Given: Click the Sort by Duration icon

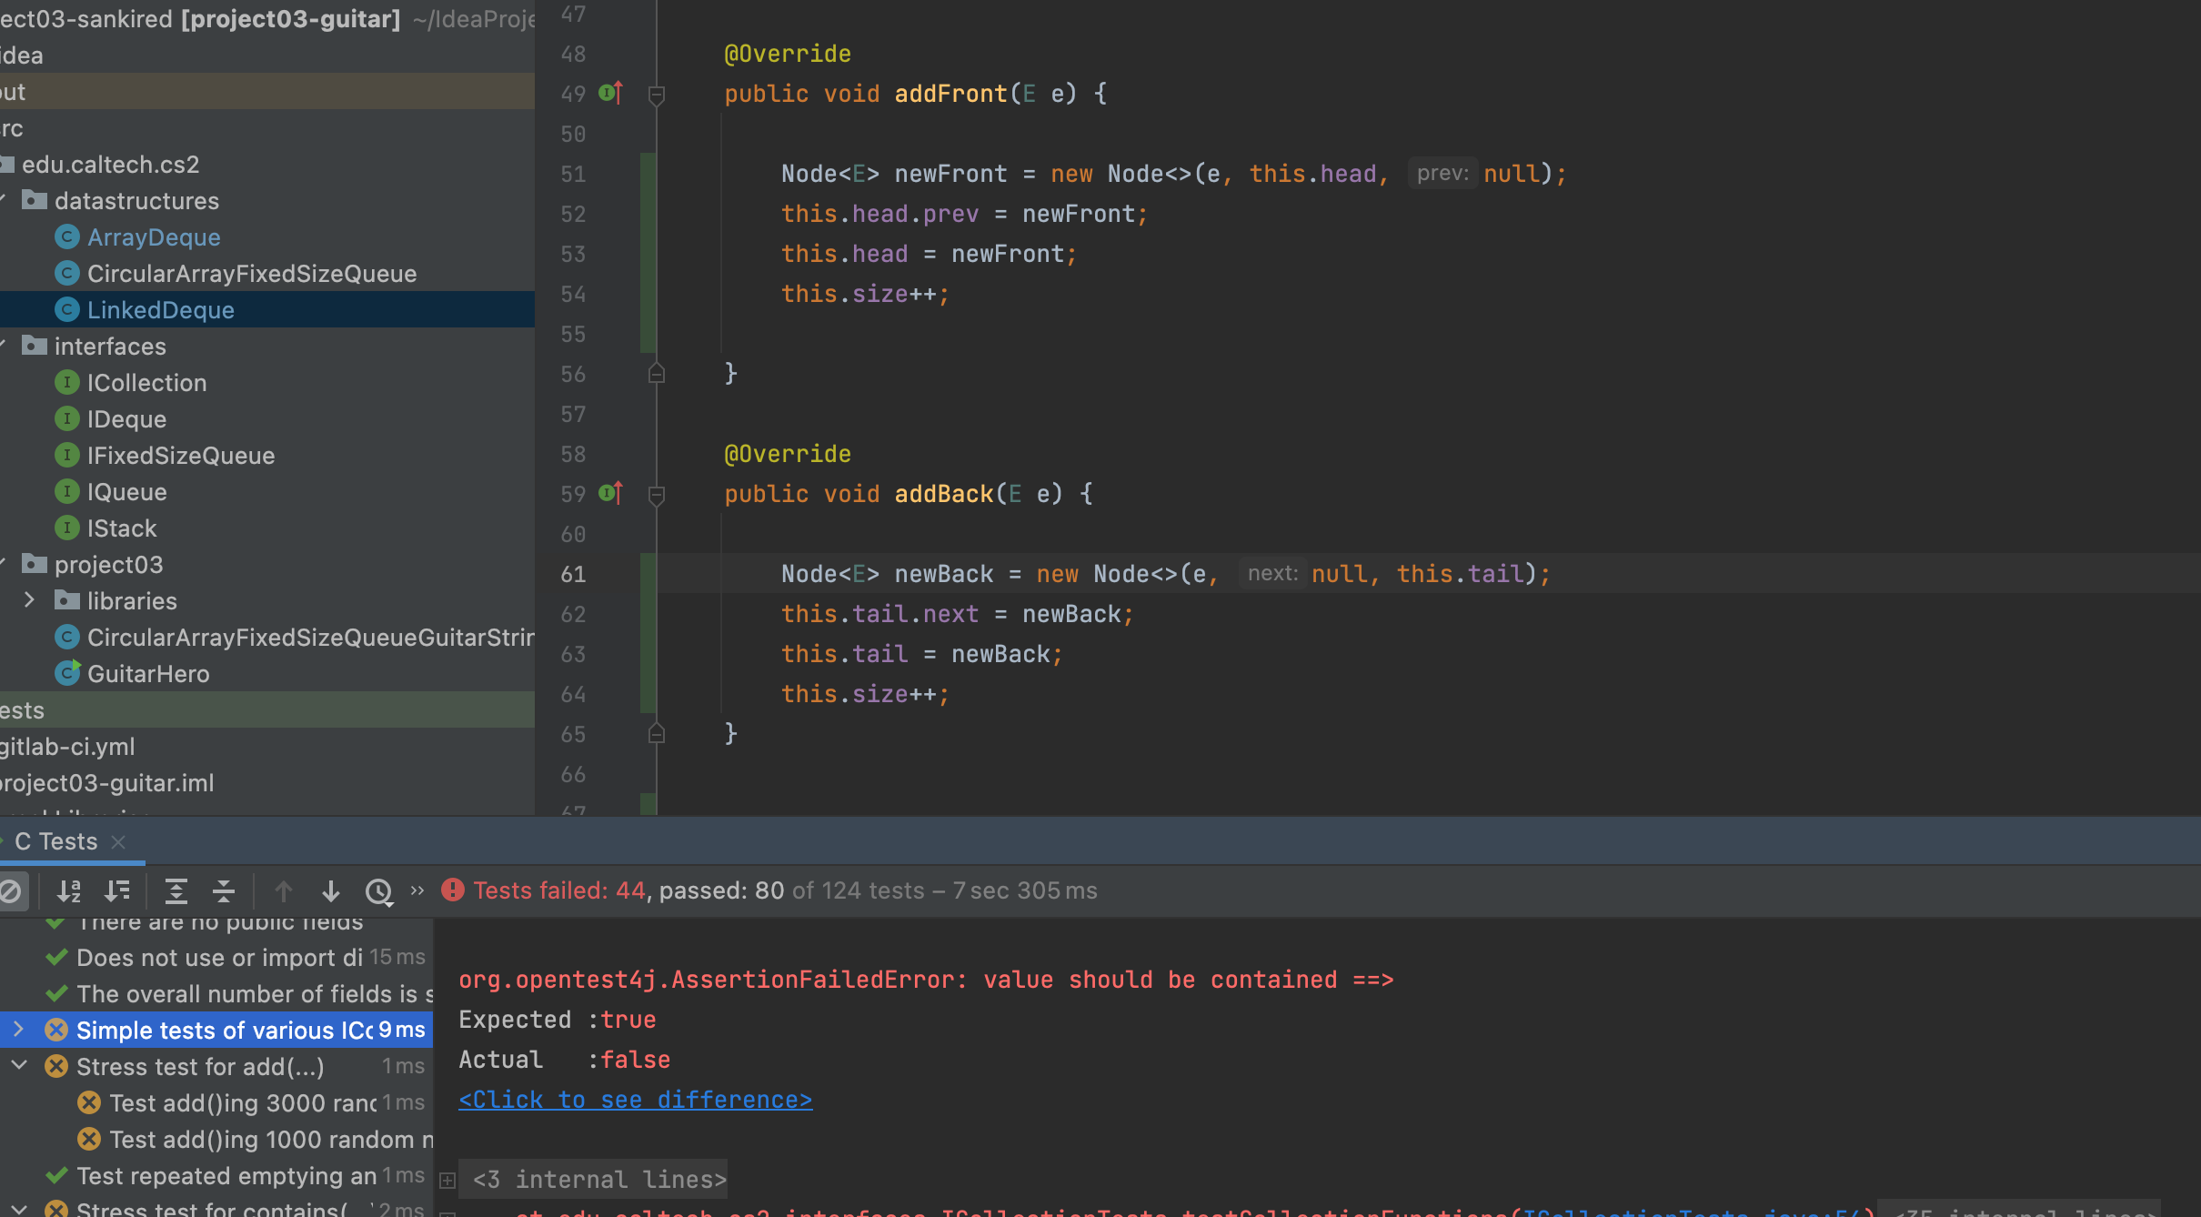Looking at the screenshot, I should [116, 890].
